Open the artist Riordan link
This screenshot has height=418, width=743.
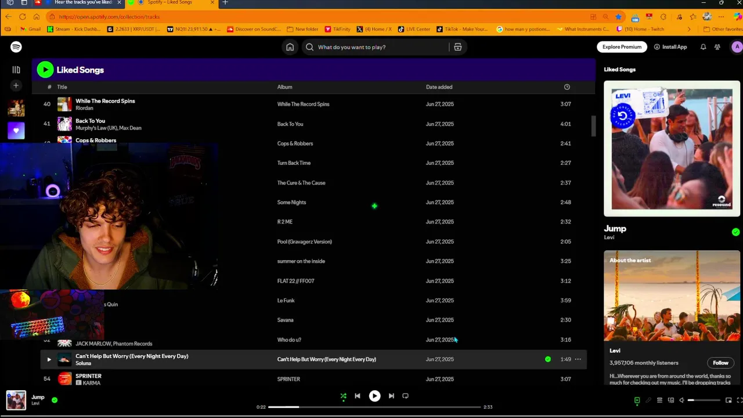tap(84, 108)
